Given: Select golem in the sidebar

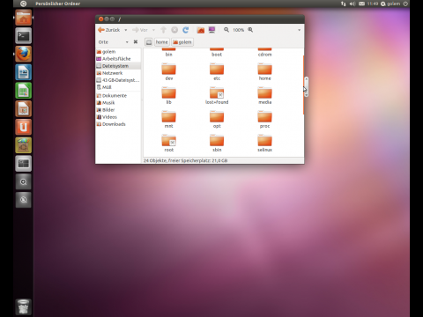Looking at the screenshot, I should point(118,52).
